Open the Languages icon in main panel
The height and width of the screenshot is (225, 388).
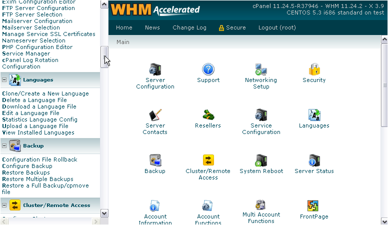tap(314, 115)
